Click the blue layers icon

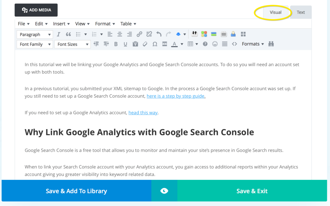coord(178,34)
